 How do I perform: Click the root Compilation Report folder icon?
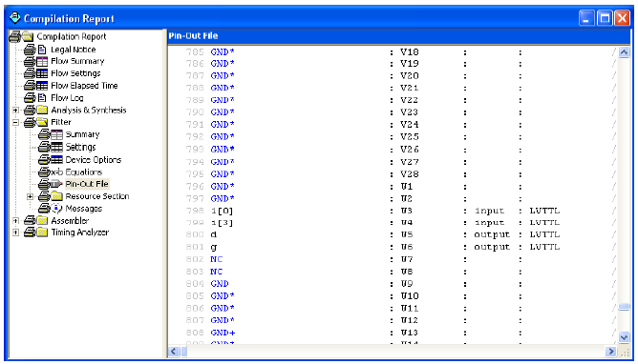click(x=28, y=36)
